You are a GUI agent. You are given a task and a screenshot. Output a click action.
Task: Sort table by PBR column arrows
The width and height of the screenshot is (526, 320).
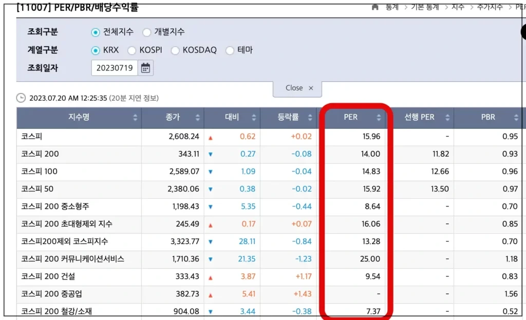tap(516, 118)
